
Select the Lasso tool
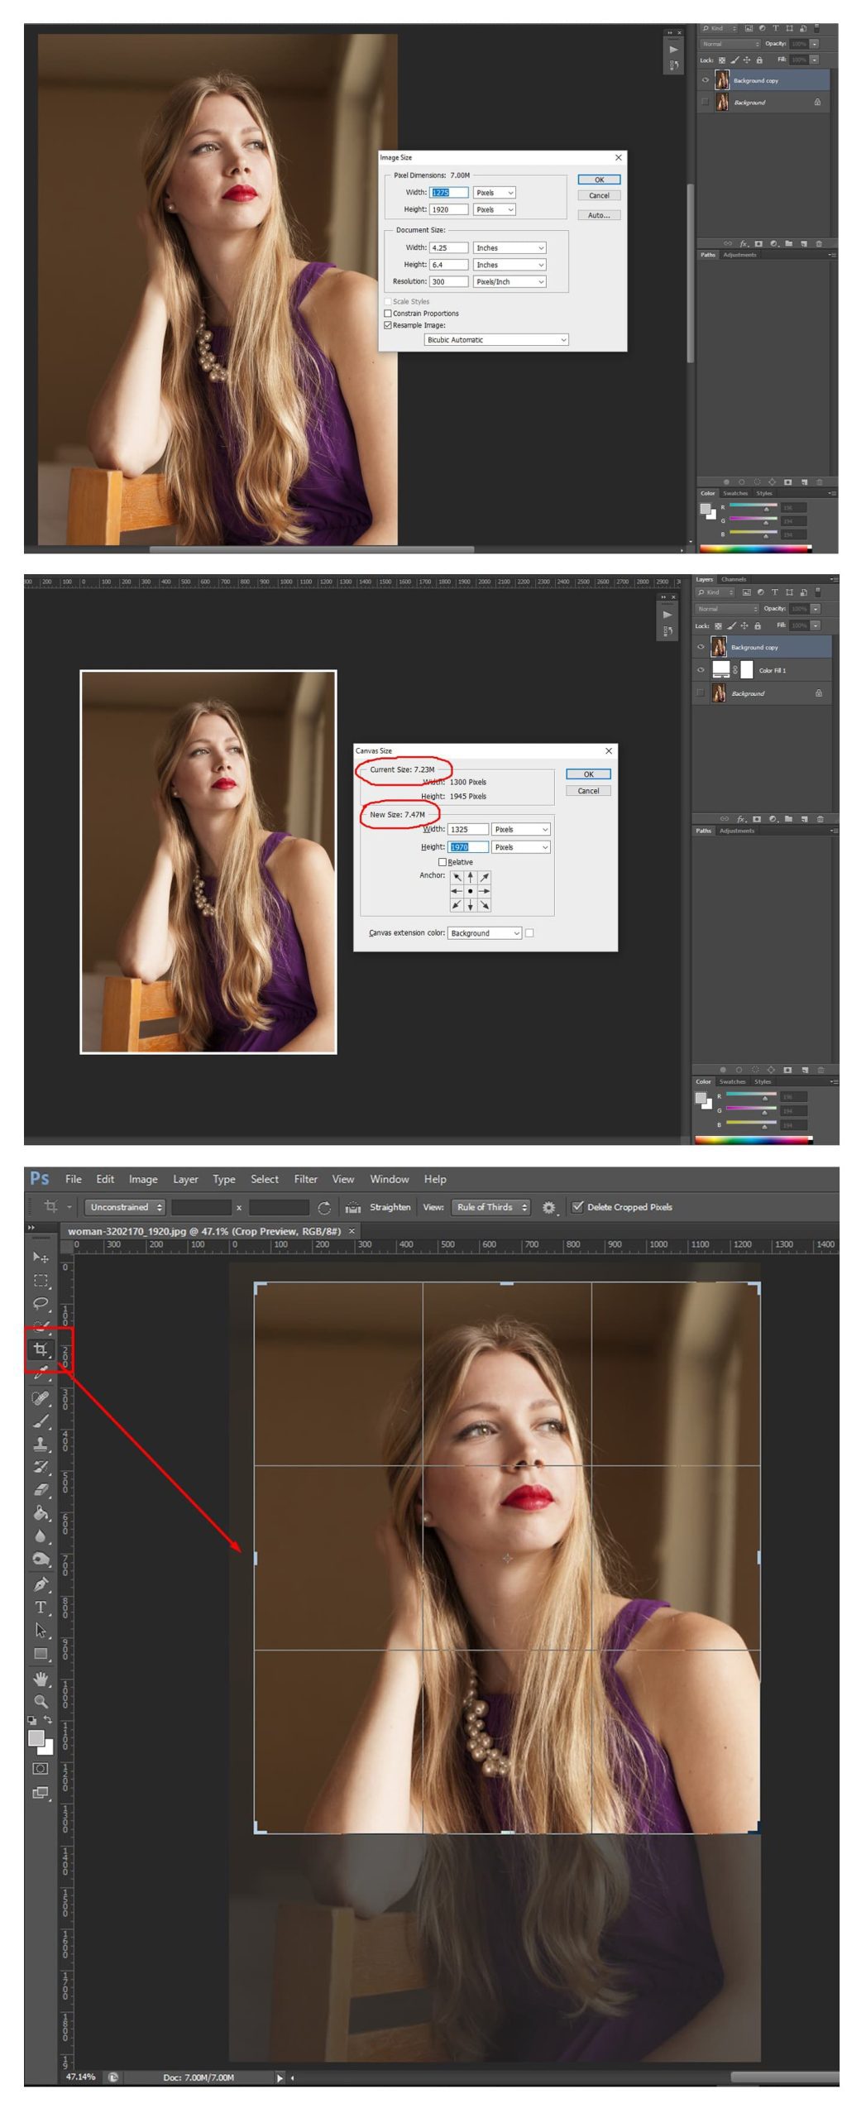point(40,1303)
